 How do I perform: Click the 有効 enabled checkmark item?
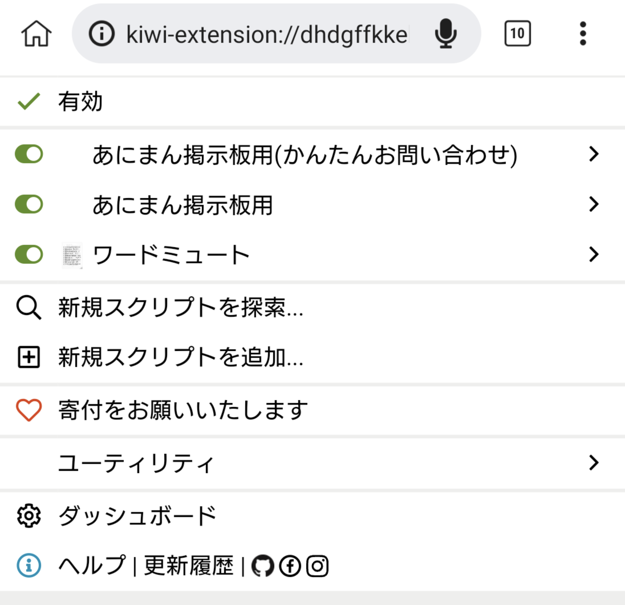[x=80, y=102]
